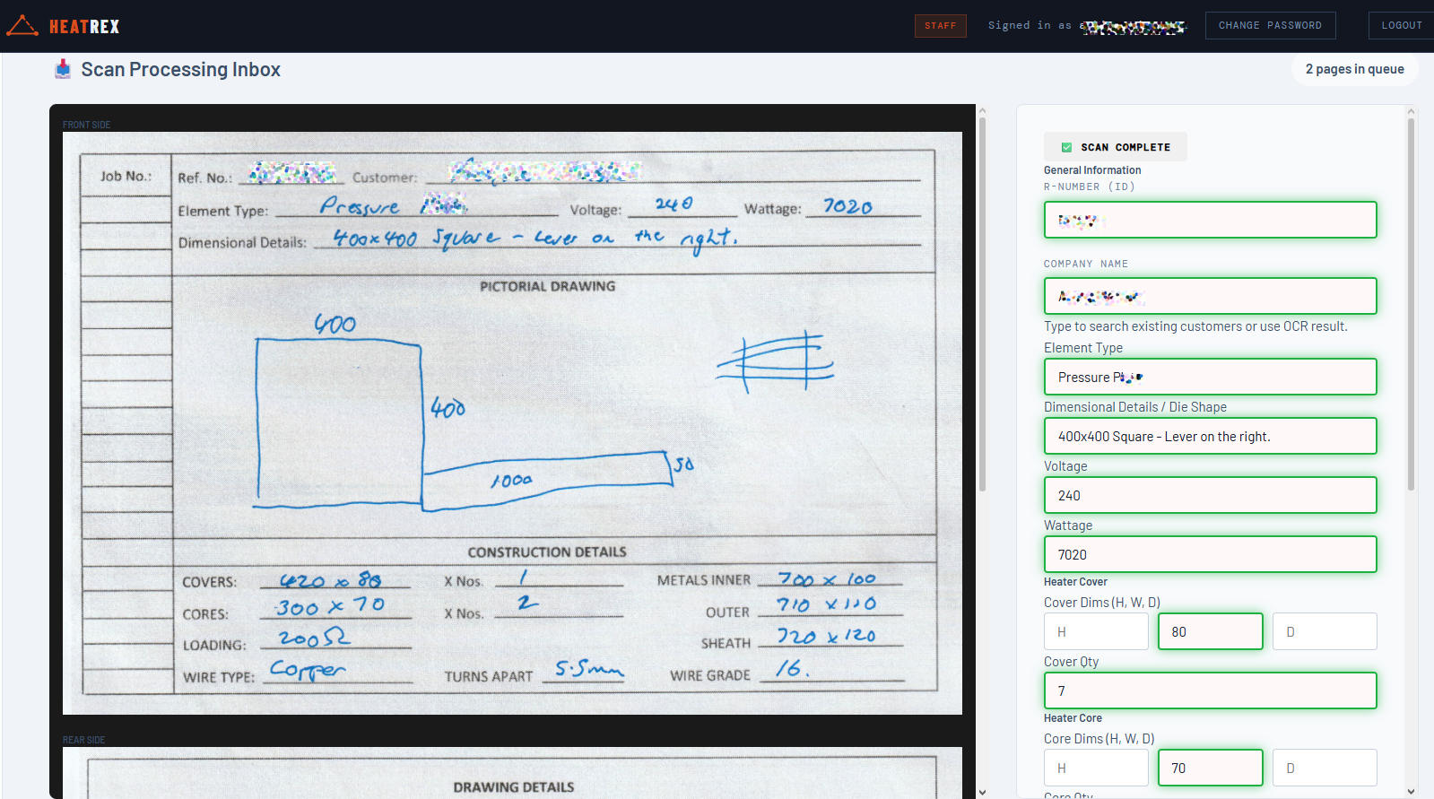This screenshot has height=799, width=1434.
Task: Focus the Company Name input field
Action: 1210,296
